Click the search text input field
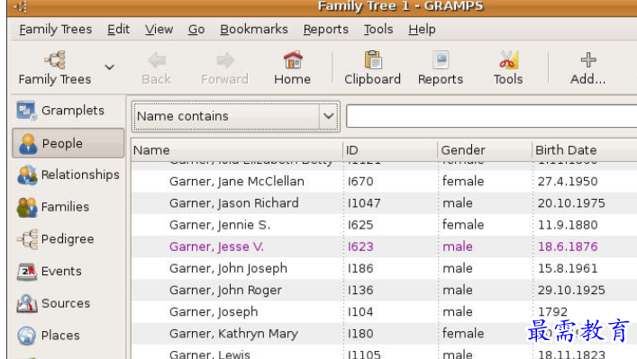 click(492, 116)
